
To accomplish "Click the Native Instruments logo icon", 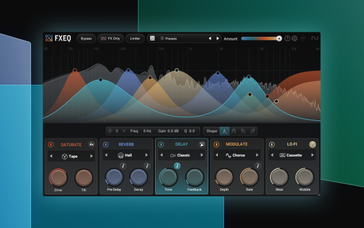I will pyautogui.click(x=315, y=38).
